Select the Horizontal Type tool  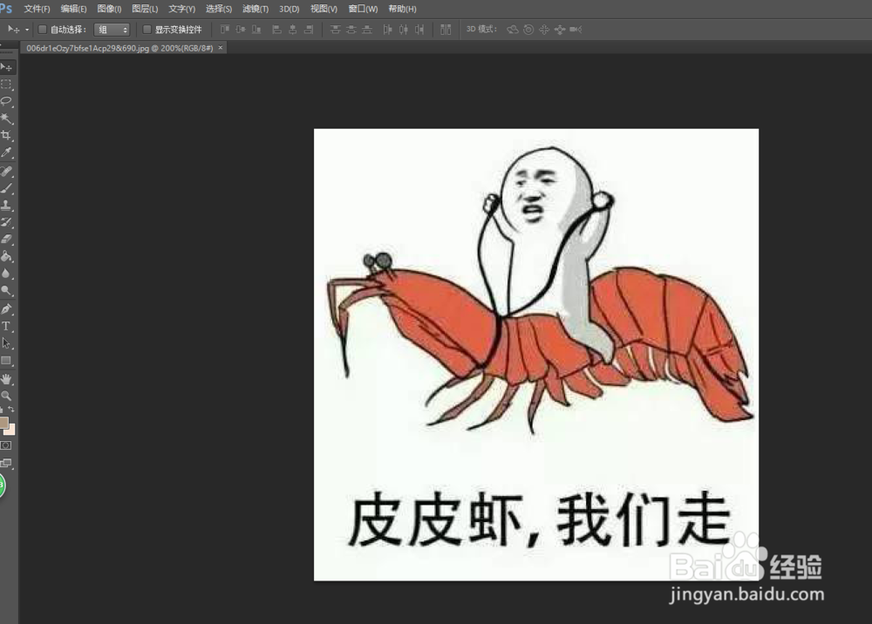click(x=7, y=327)
